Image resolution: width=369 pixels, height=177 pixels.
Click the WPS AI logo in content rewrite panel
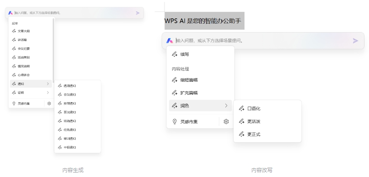point(170,41)
